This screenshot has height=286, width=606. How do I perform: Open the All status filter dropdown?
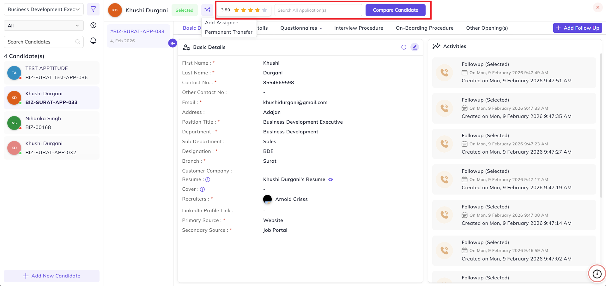tap(44, 26)
